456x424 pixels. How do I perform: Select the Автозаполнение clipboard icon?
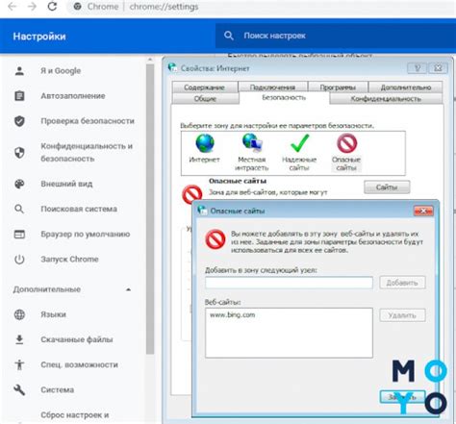pos(19,96)
